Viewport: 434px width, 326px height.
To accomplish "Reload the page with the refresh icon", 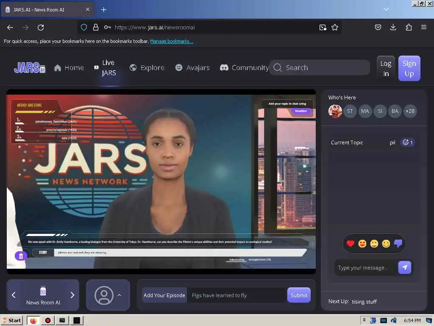I will (x=41, y=28).
